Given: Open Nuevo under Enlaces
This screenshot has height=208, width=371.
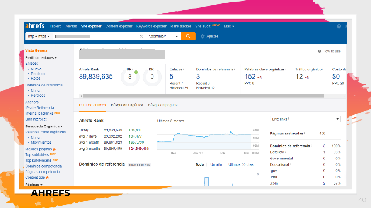Looking at the screenshot, I should (36, 69).
